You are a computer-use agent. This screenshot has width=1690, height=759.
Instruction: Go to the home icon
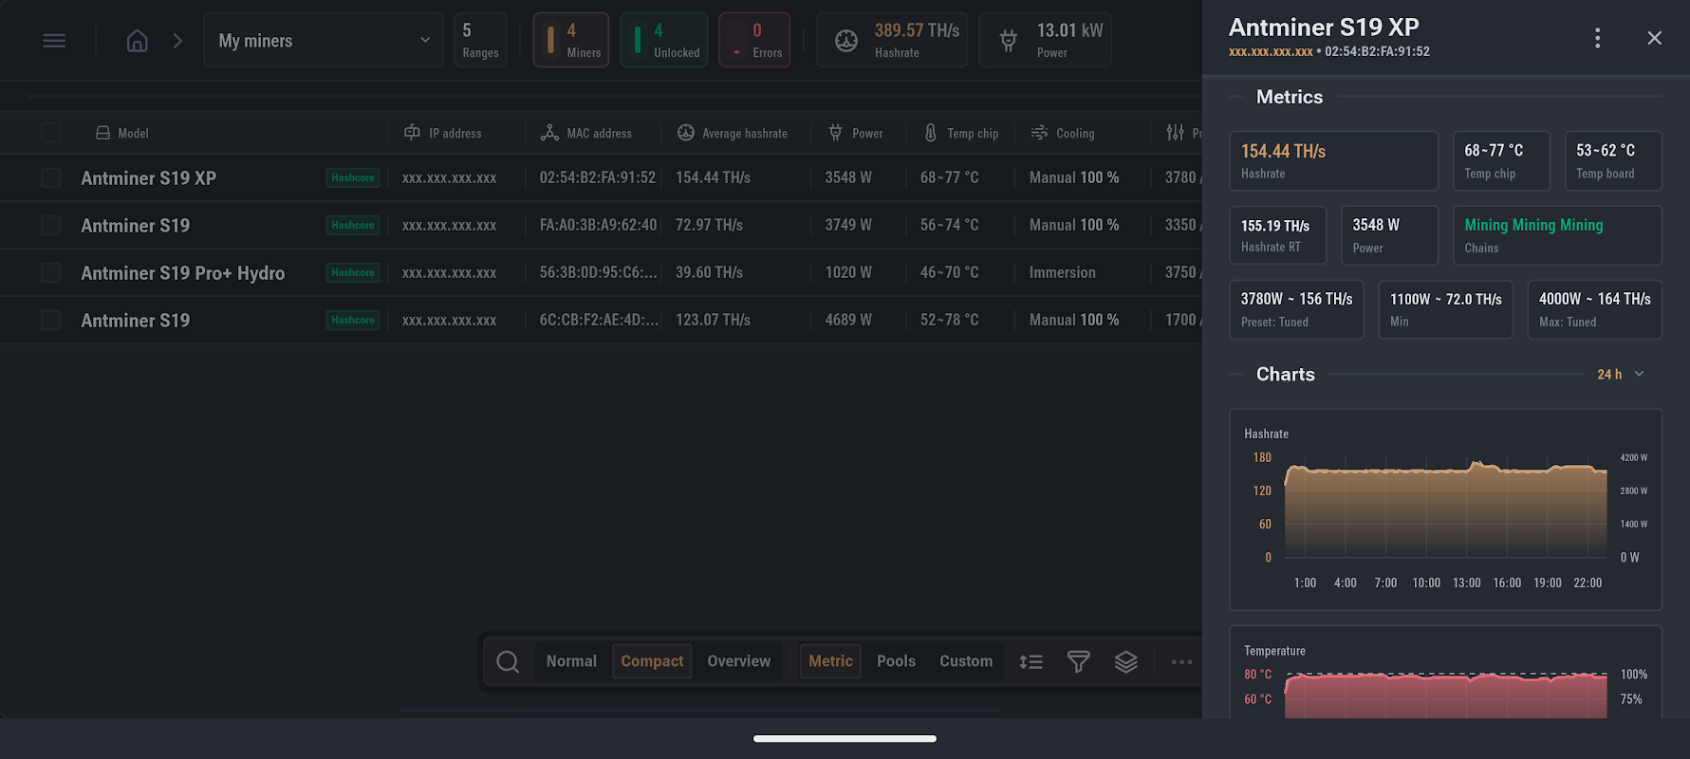pyautogui.click(x=138, y=41)
